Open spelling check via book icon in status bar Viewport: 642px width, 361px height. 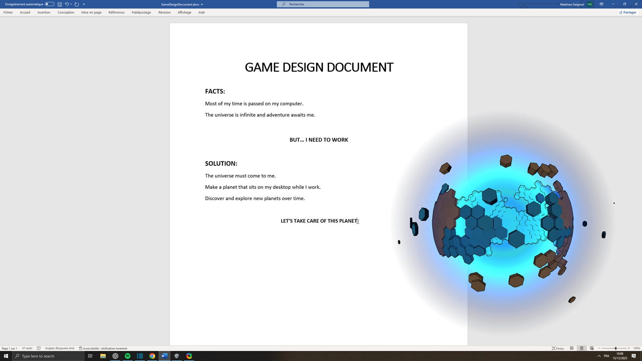(x=39, y=348)
